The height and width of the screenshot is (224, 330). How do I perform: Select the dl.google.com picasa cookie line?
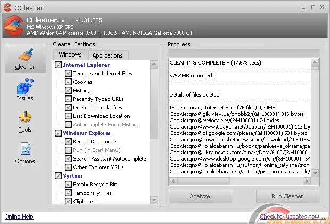coord(238,133)
